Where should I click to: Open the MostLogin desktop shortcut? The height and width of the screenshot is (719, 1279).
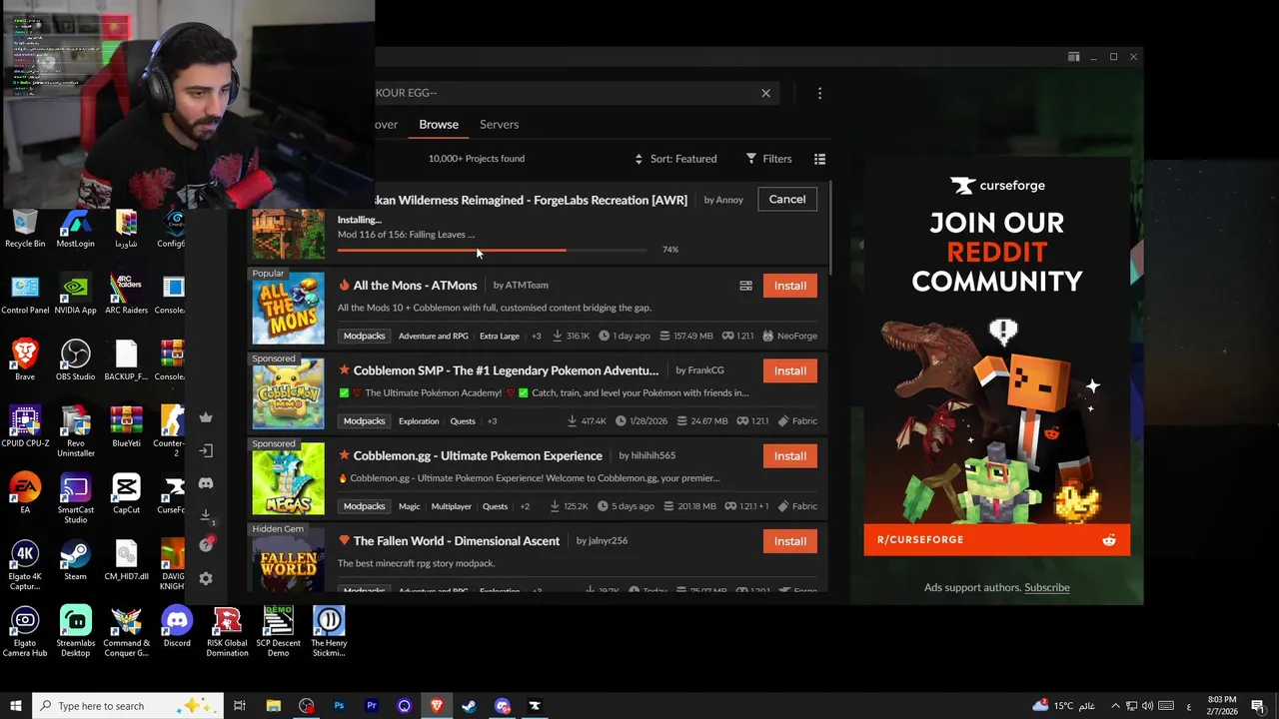75,230
